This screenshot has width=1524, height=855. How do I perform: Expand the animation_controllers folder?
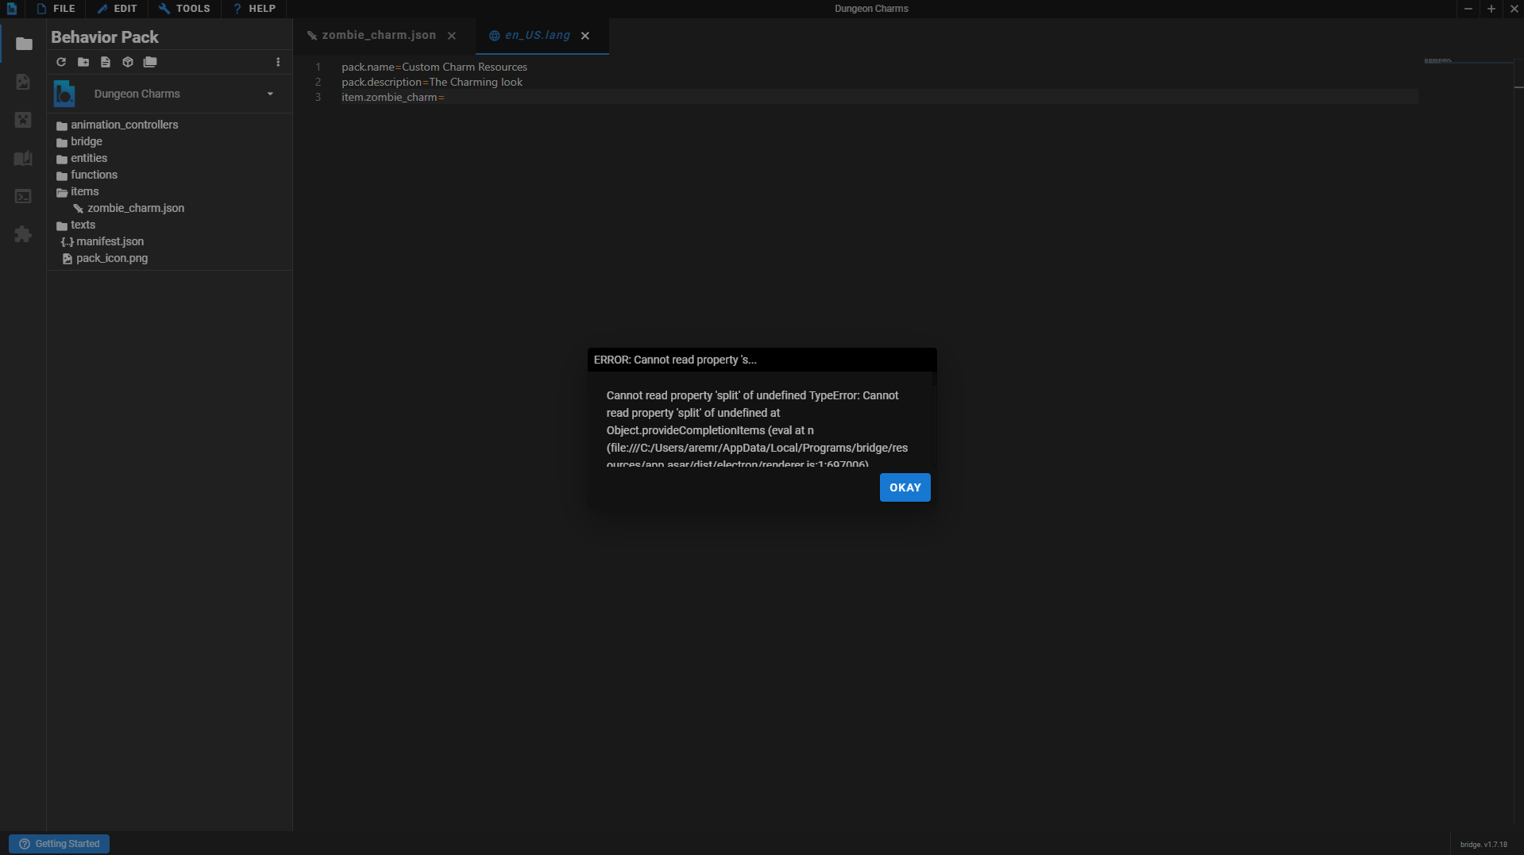tap(123, 125)
